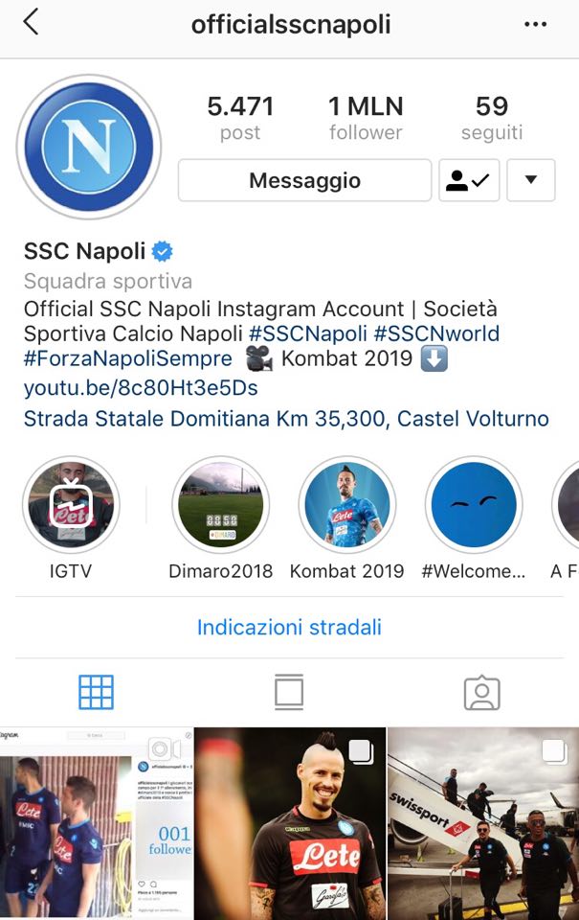
Task: Open the Dimaro2018 story highlight
Action: (x=221, y=505)
